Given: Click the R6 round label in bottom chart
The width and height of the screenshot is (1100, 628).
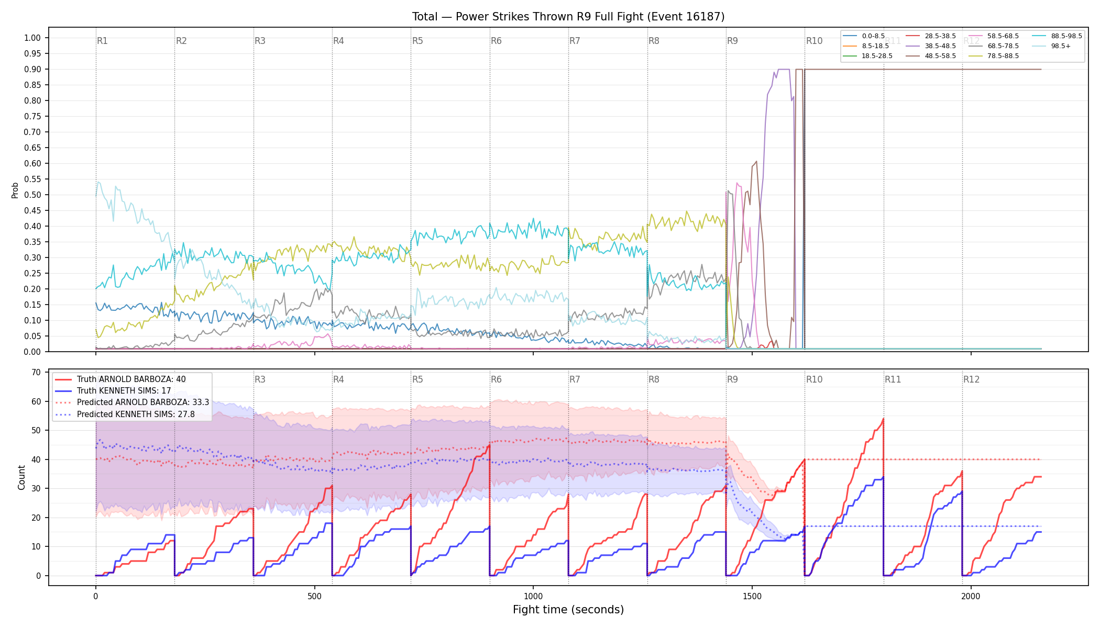Looking at the screenshot, I should [x=496, y=379].
